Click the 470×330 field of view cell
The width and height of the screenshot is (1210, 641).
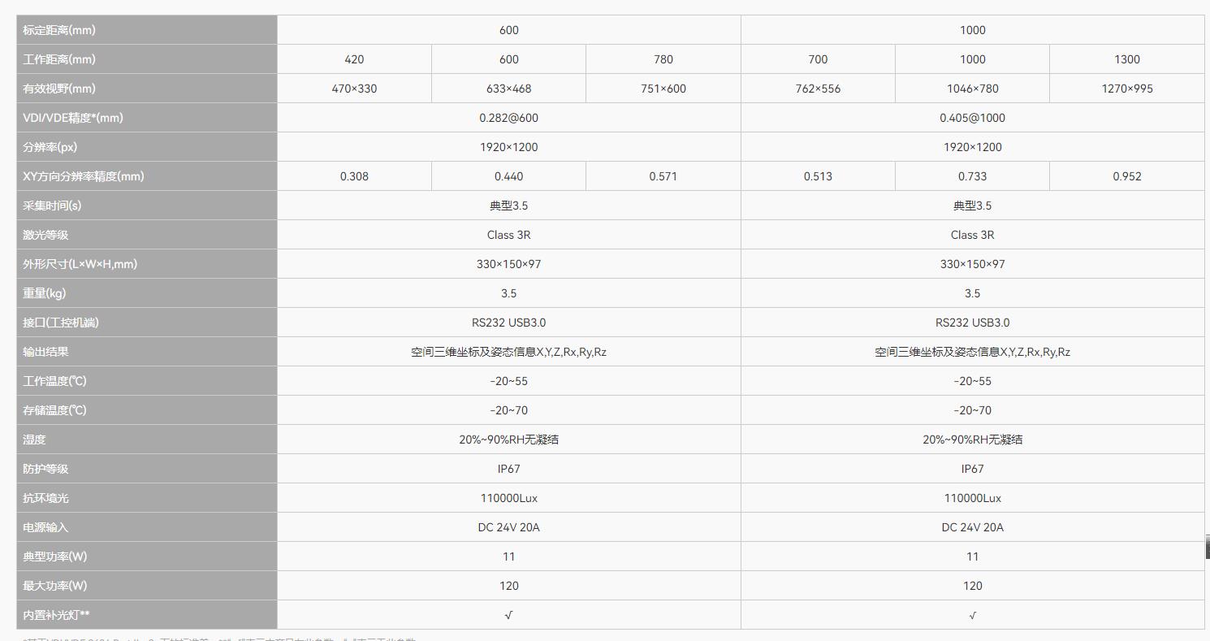pyautogui.click(x=354, y=89)
